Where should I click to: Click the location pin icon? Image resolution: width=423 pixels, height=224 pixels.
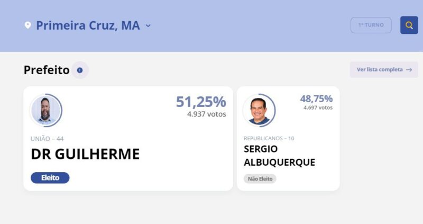28,25
